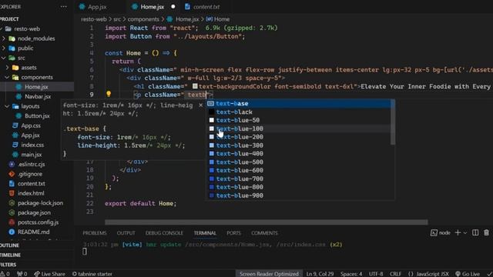Click the editor horizontal scrollbar
This screenshot has height=277, width=493.
pyautogui.click(x=267, y=222)
